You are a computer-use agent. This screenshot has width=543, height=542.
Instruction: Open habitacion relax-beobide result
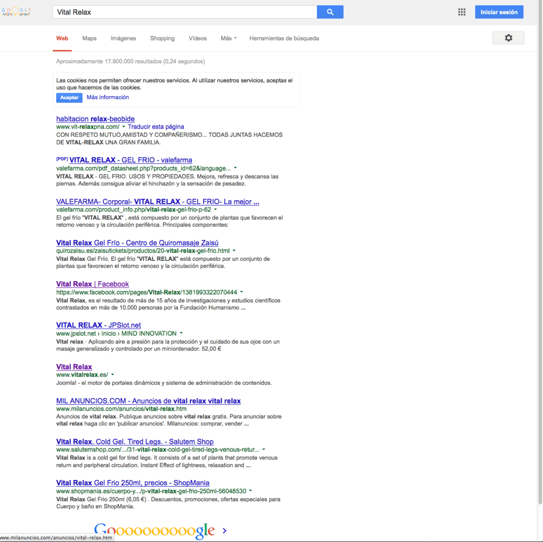(x=95, y=119)
